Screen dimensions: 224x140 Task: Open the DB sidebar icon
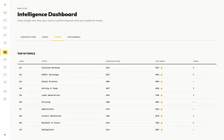pyautogui.click(x=5, y=13)
